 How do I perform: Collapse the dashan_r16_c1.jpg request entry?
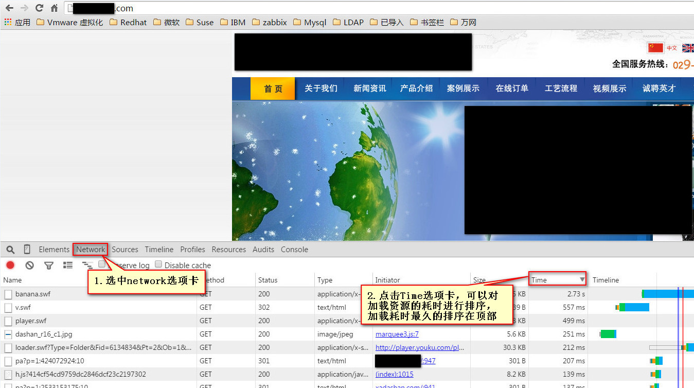(x=7, y=334)
